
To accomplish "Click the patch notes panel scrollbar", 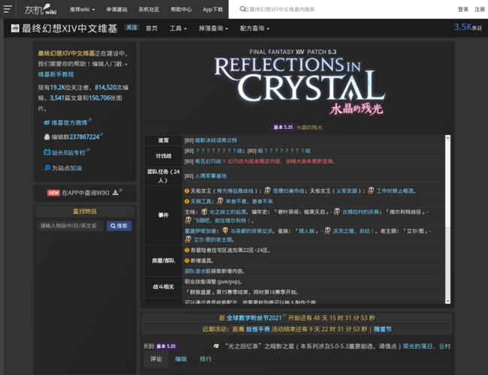I will coord(448,217).
